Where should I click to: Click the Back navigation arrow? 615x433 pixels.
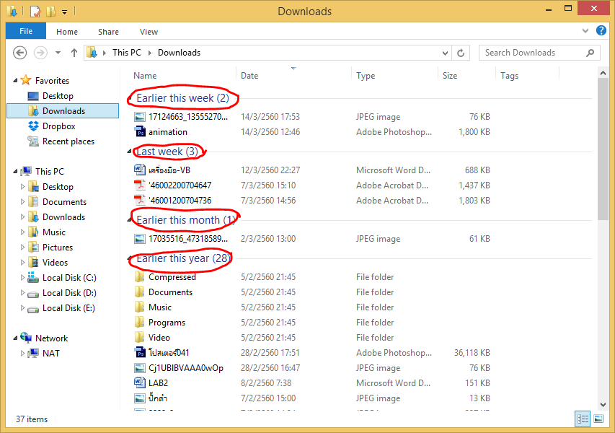click(20, 53)
